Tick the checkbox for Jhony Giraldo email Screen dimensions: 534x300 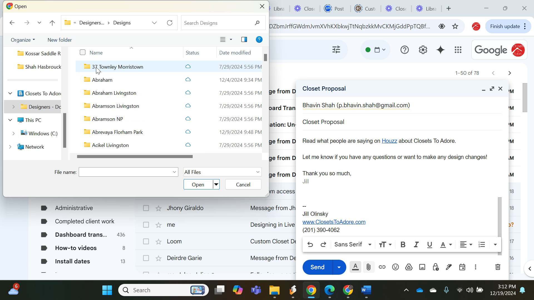point(146,208)
